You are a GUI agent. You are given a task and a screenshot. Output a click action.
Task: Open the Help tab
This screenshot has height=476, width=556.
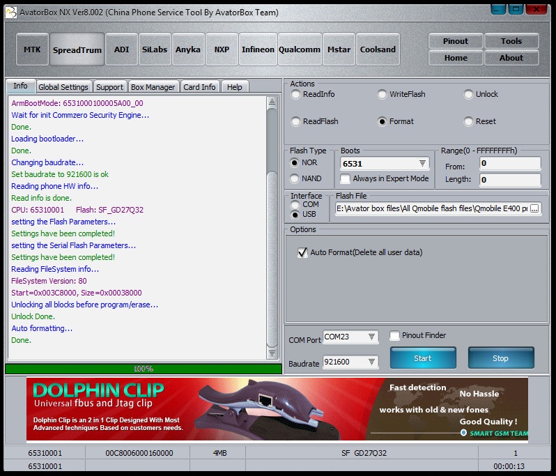click(x=235, y=87)
